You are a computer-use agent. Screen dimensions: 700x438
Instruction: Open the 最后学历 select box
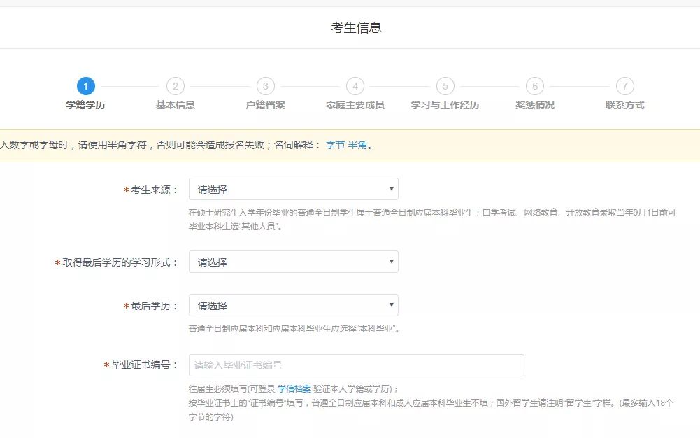(x=293, y=305)
